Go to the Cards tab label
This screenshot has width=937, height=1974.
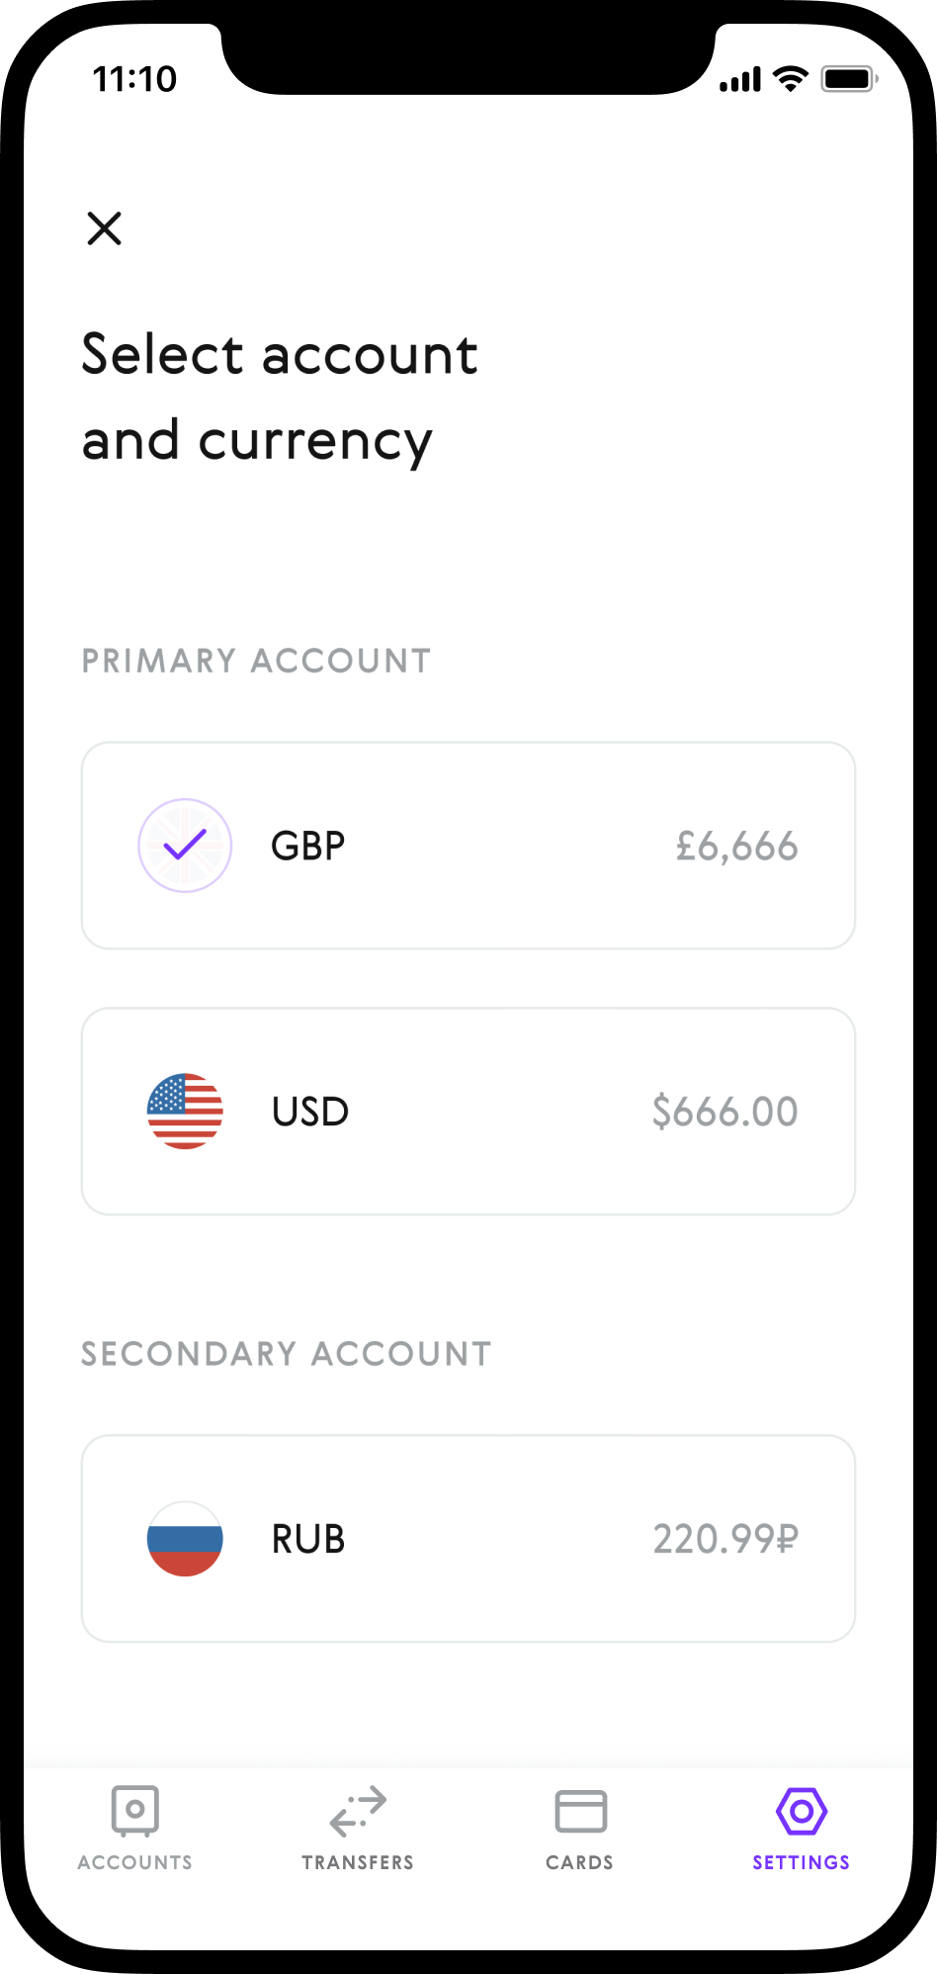point(580,1862)
